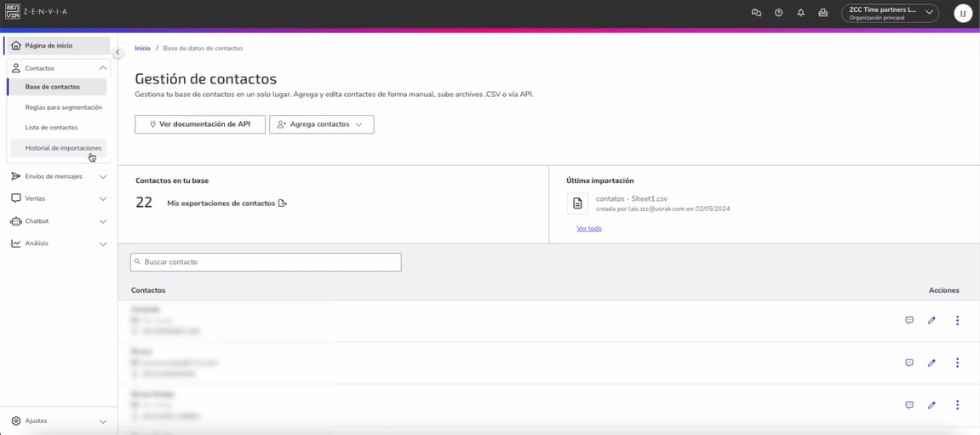Click the Contactos person icon in sidebar
This screenshot has height=435, width=980.
pyautogui.click(x=16, y=68)
